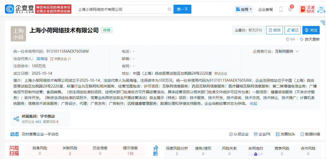The height and width of the screenshot is (159, 326).
Task: Open the 报告 report button
Action: click(274, 30)
